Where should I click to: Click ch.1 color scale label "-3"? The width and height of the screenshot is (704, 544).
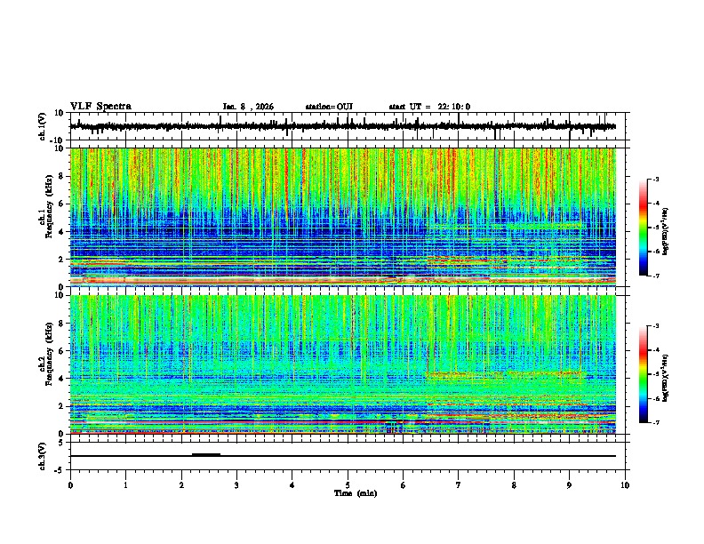(x=655, y=180)
